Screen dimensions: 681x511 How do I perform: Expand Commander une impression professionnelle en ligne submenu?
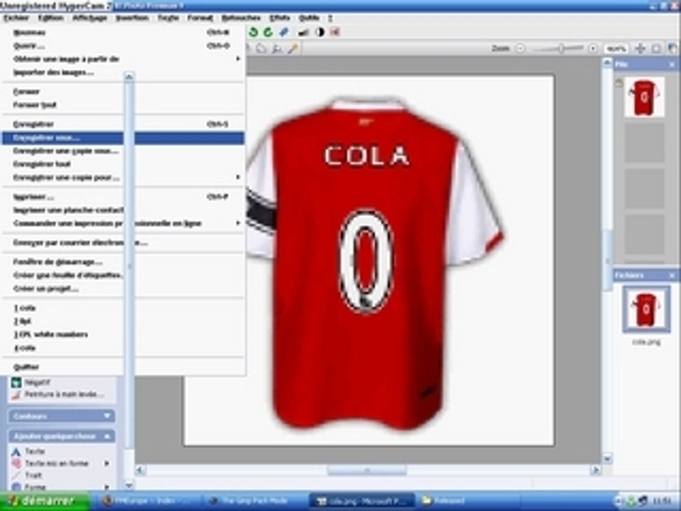pos(238,223)
